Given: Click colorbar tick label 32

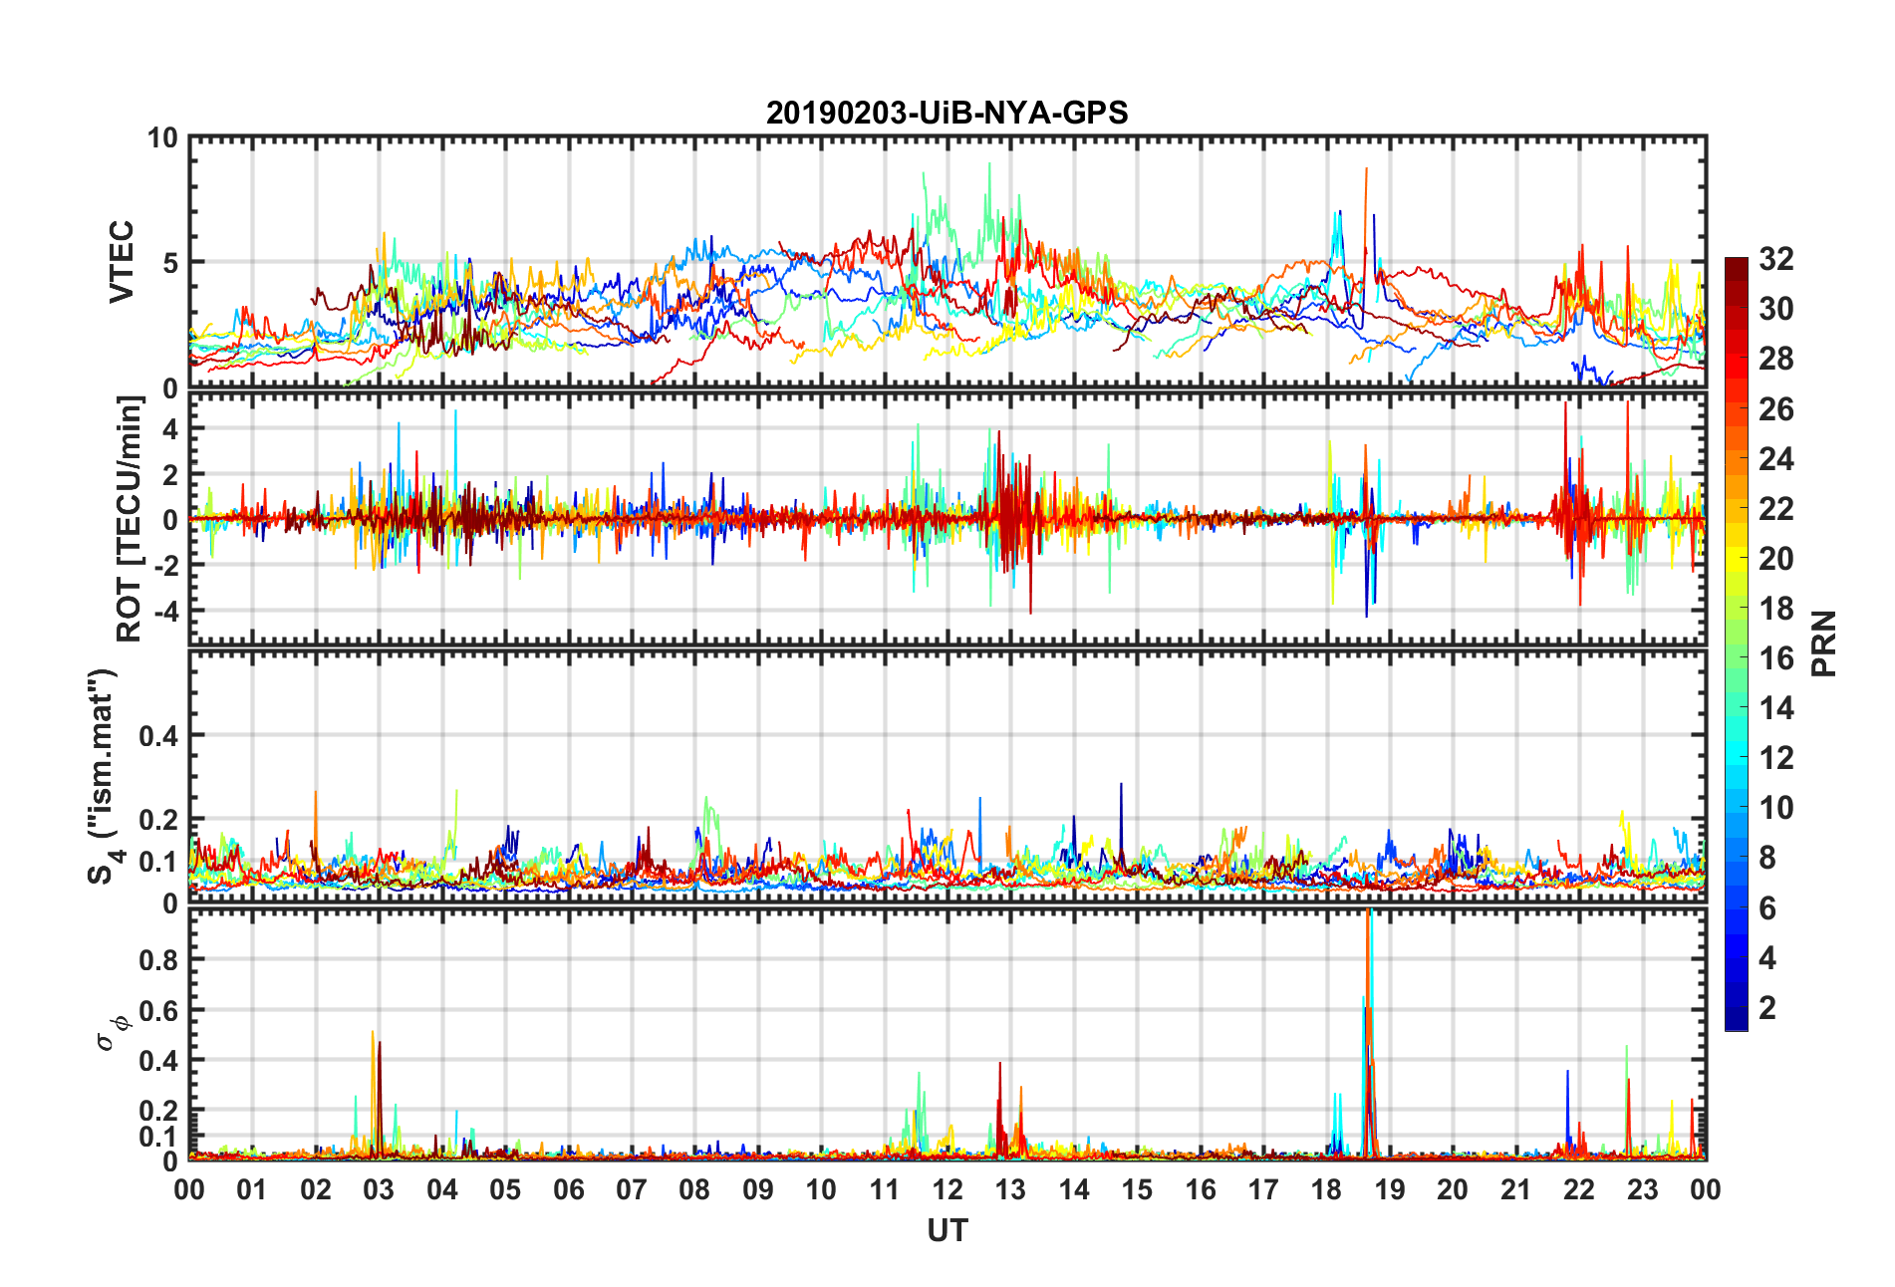Looking at the screenshot, I should point(1776,259).
